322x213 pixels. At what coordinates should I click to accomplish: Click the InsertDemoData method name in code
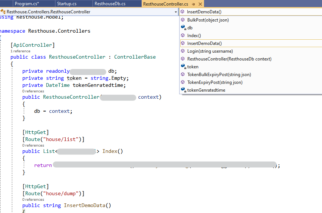[85, 206]
